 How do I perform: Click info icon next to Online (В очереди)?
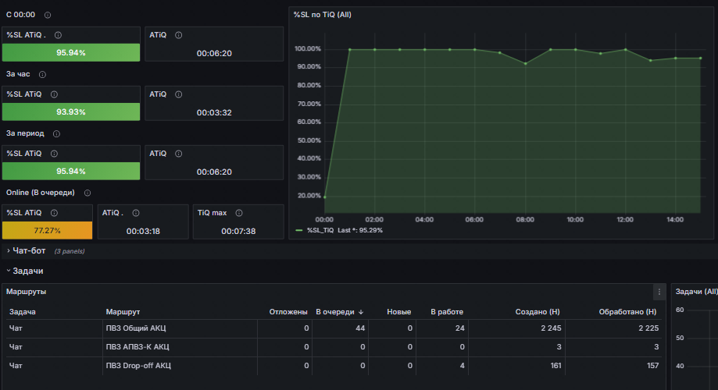click(x=88, y=193)
